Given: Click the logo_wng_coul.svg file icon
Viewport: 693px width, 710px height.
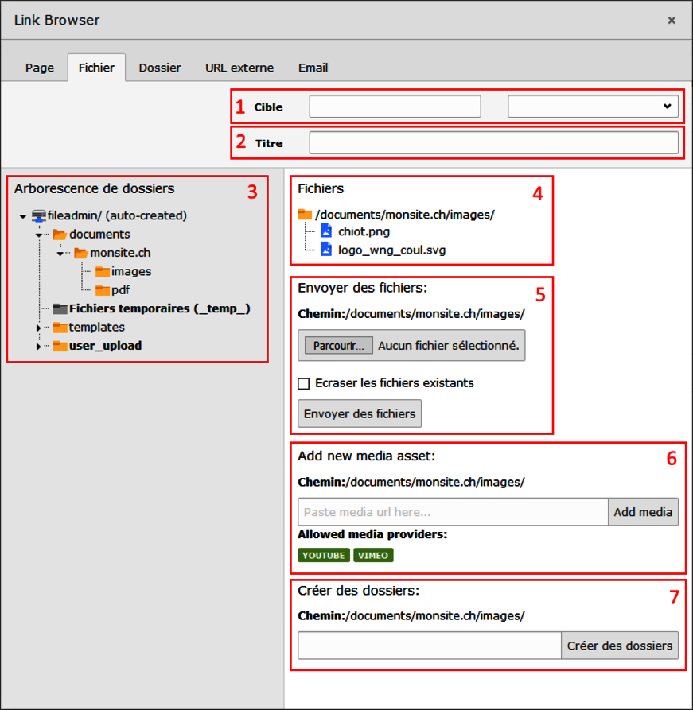Looking at the screenshot, I should (x=326, y=249).
